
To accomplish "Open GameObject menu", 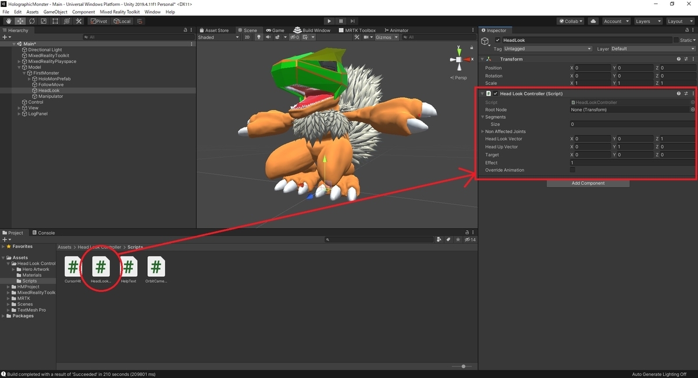I will (55, 12).
